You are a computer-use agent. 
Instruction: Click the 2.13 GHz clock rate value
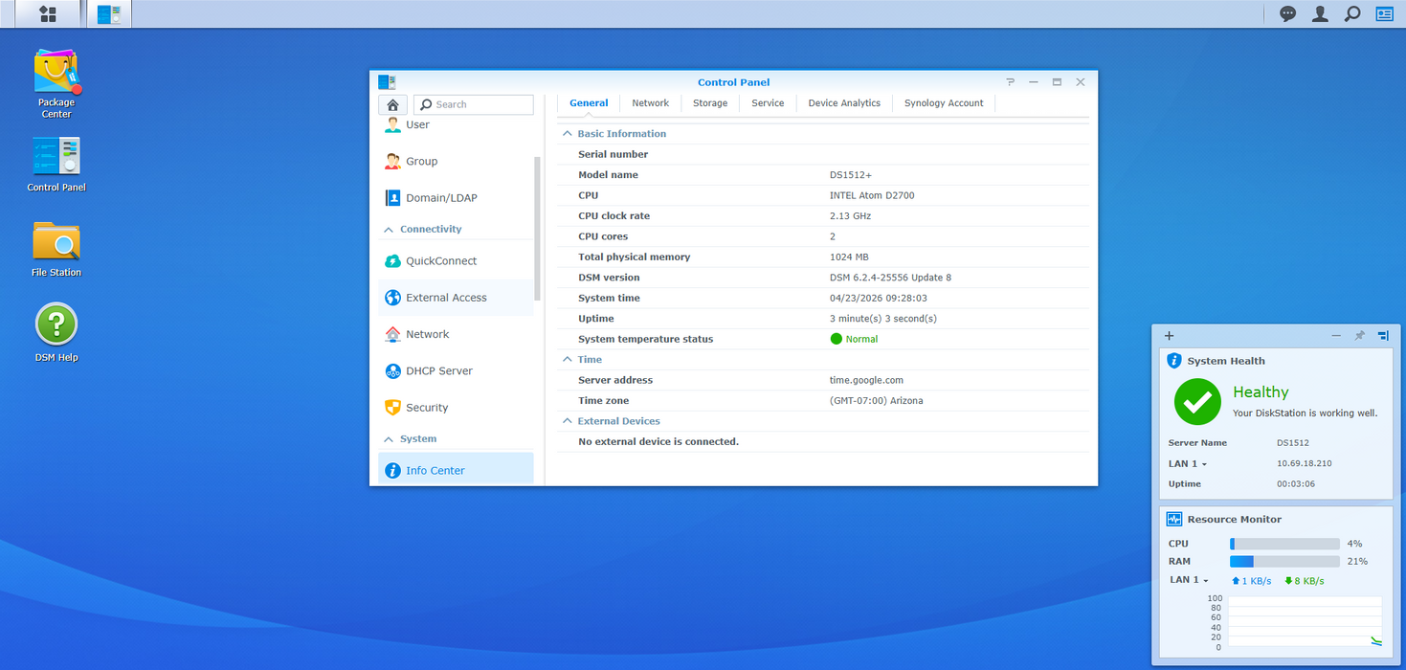click(x=850, y=216)
